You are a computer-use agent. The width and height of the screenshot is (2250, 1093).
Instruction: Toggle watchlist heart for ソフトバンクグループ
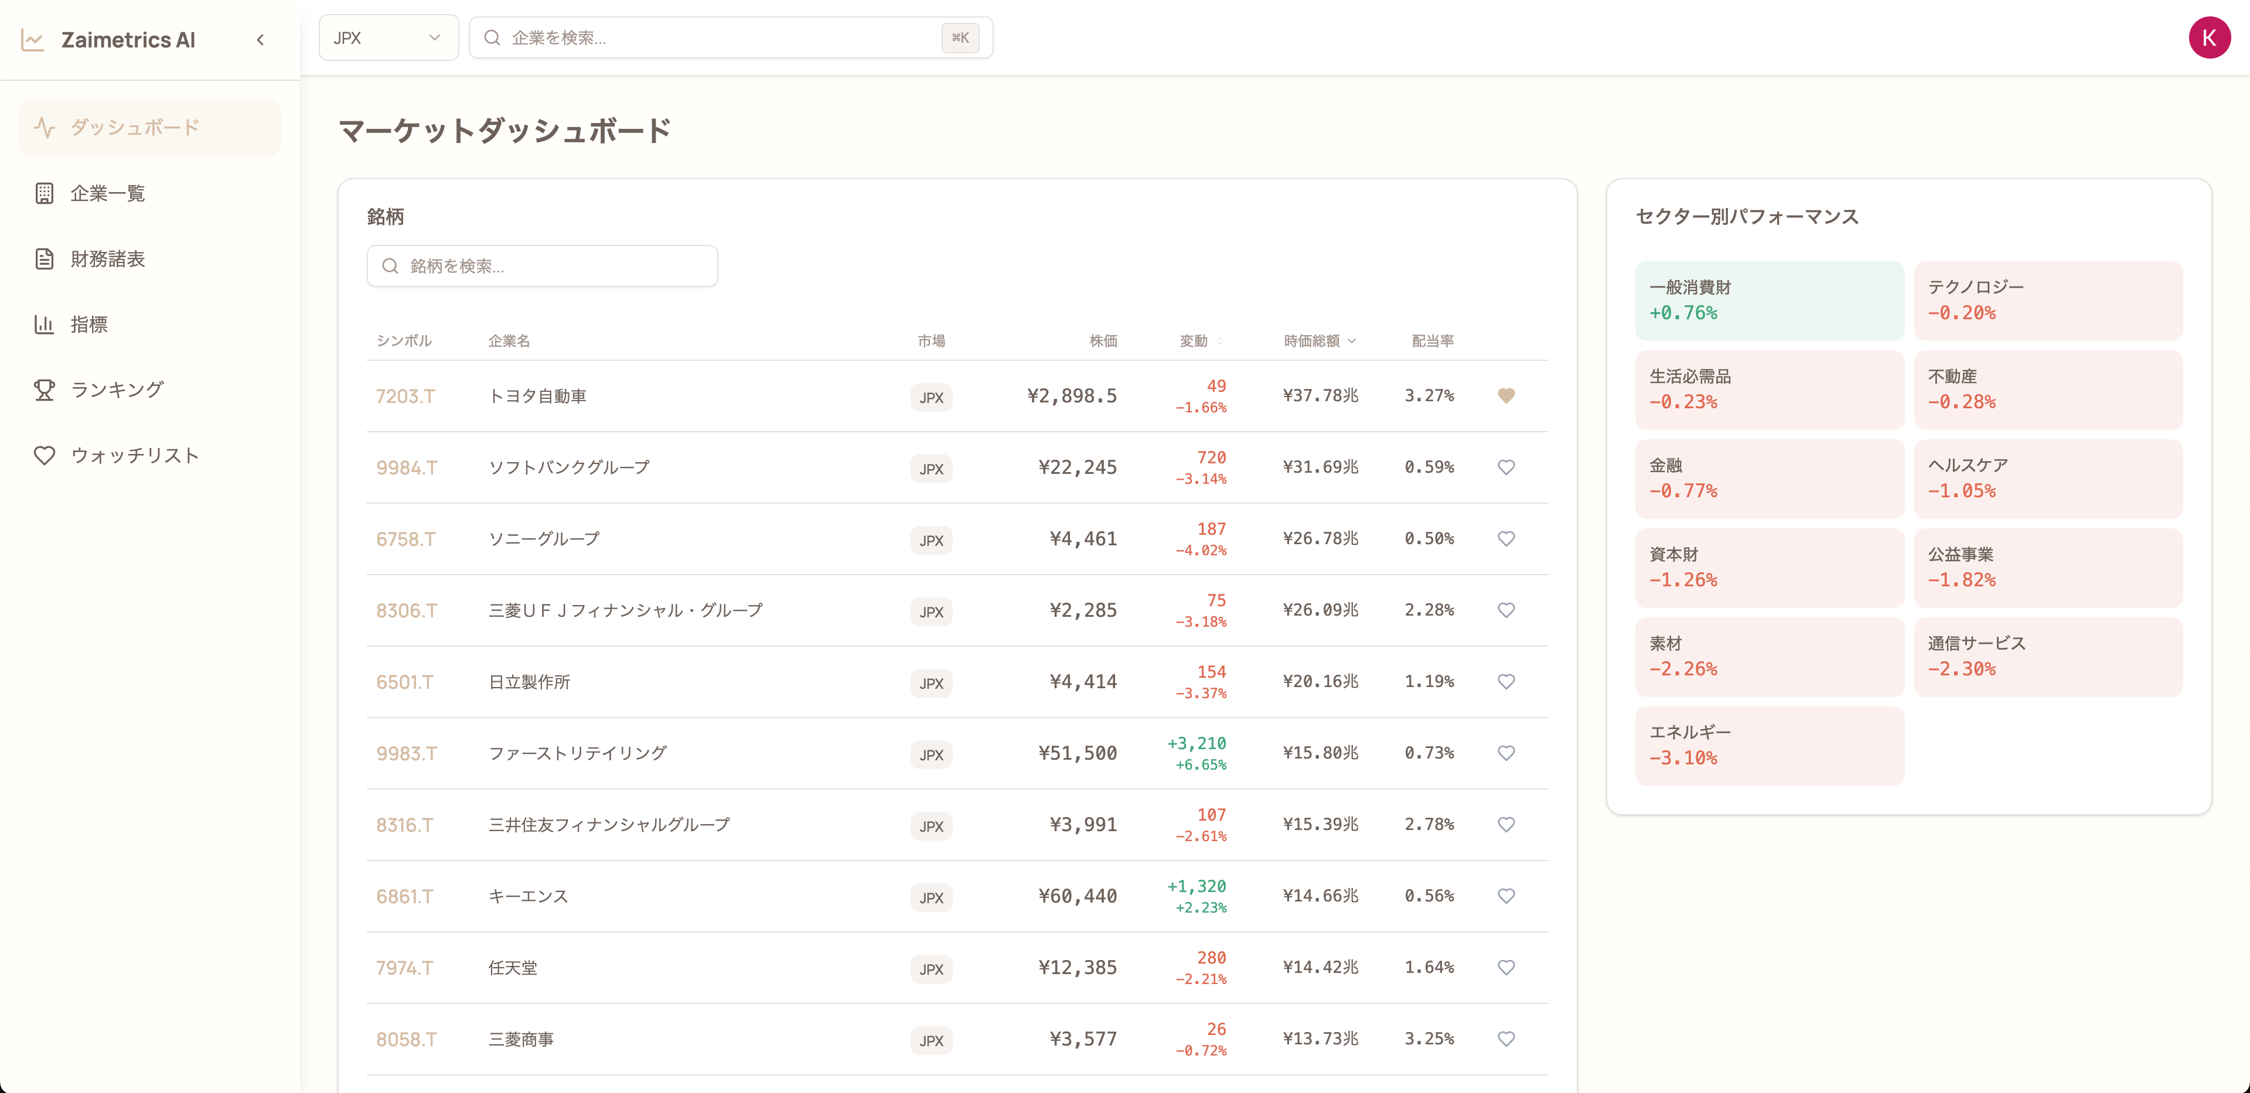(1506, 467)
